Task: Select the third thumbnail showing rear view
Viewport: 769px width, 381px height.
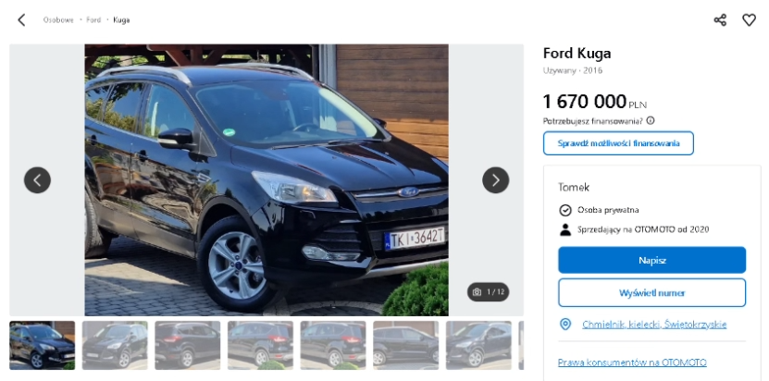Action: pos(187,345)
